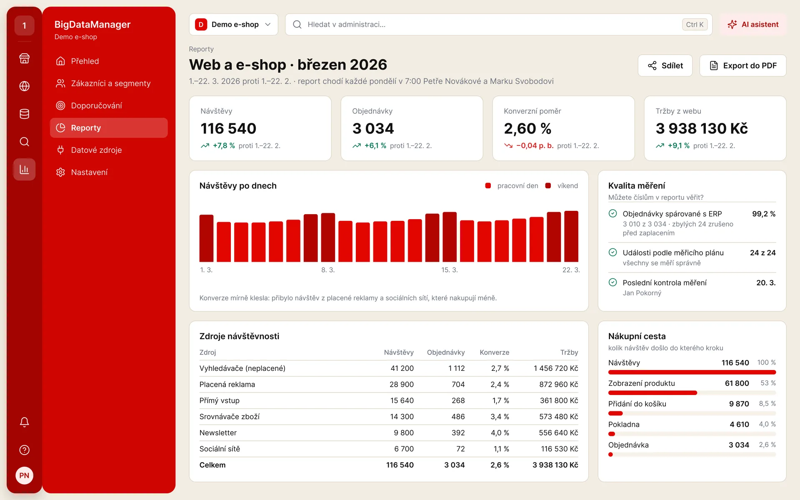Focus the Hledat v administraci search field

pos(499,25)
